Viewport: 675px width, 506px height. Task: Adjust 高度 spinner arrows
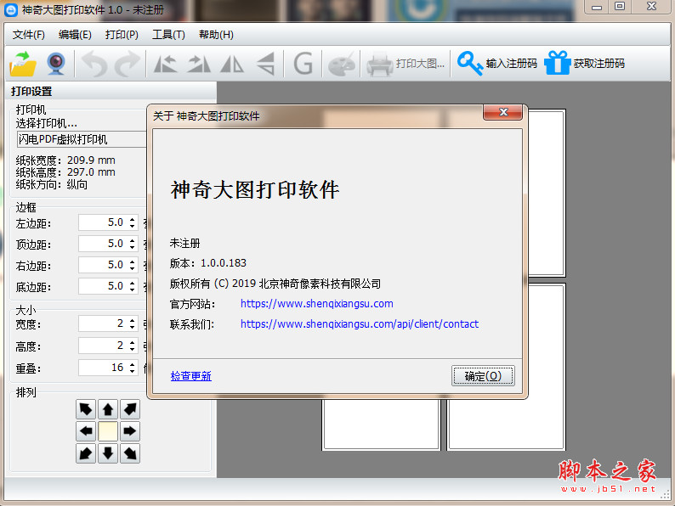tap(133, 346)
